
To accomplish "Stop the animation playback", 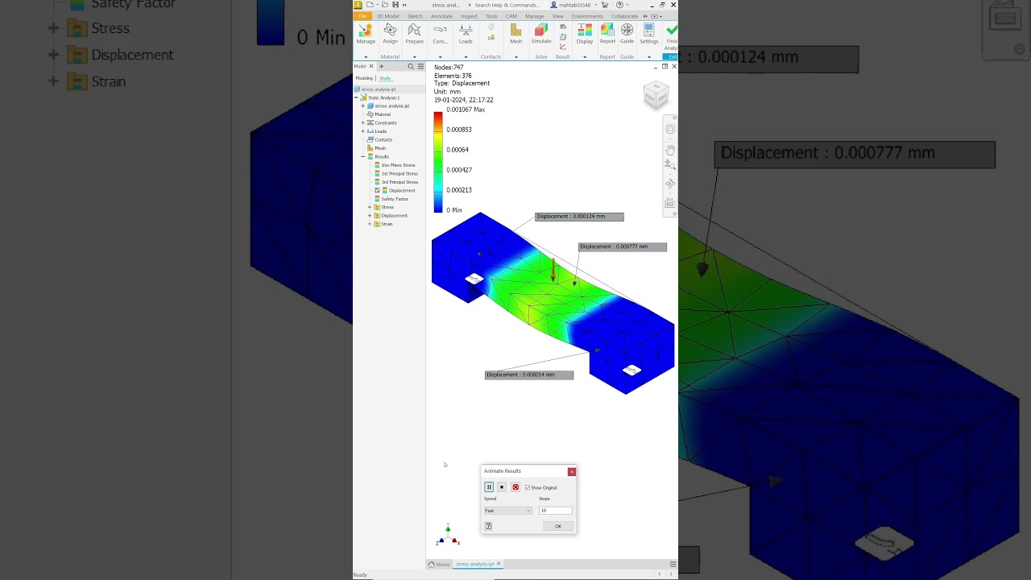I will click(x=502, y=487).
